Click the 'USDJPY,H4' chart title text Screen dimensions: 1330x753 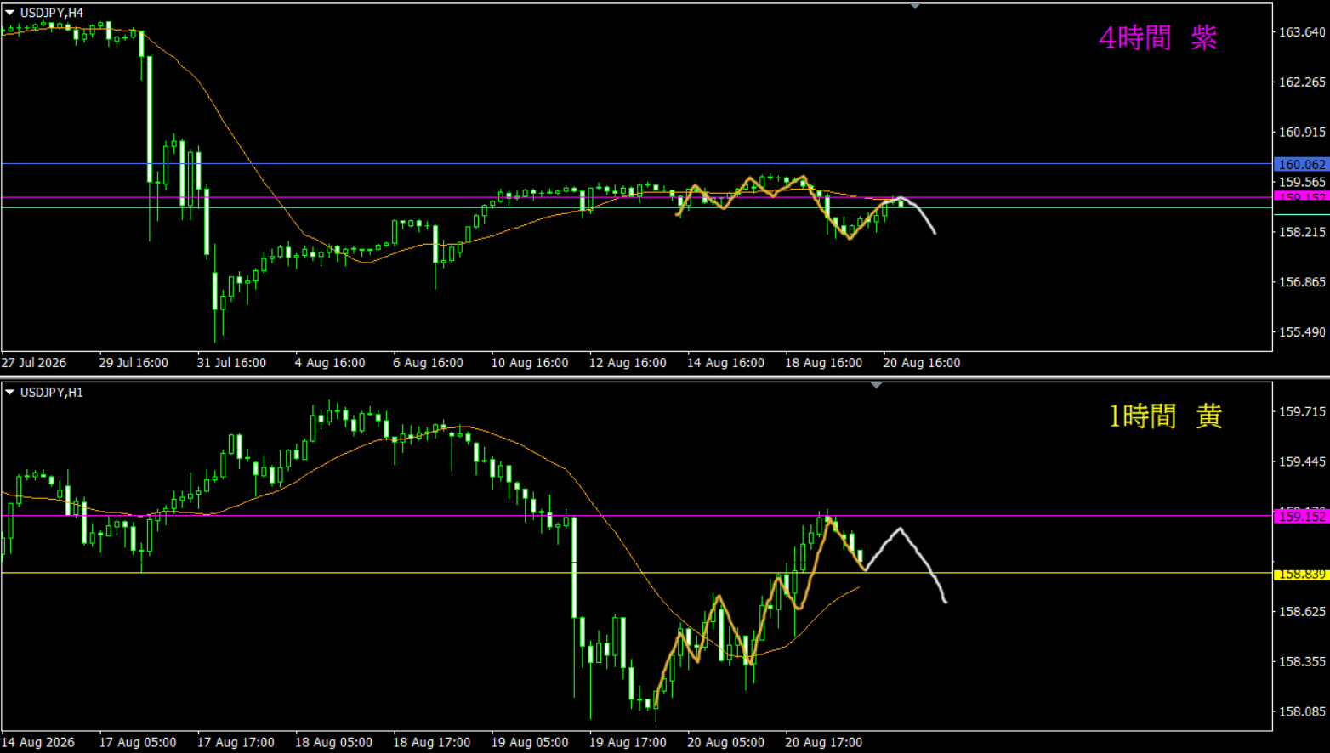[x=52, y=13]
